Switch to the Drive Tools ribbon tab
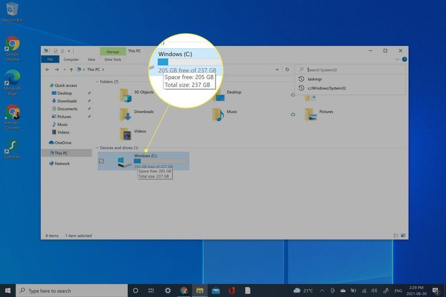This screenshot has height=297, width=446. [x=112, y=59]
